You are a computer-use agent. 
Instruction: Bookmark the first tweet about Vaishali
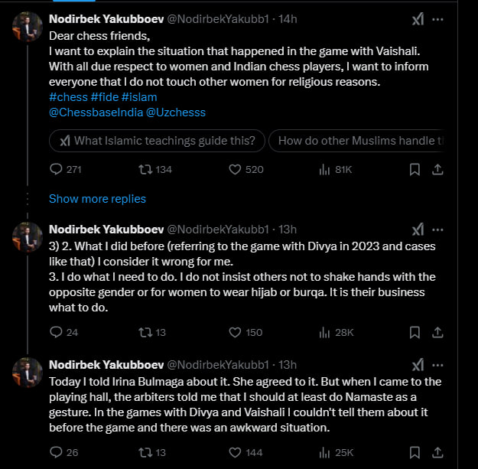tap(414, 170)
